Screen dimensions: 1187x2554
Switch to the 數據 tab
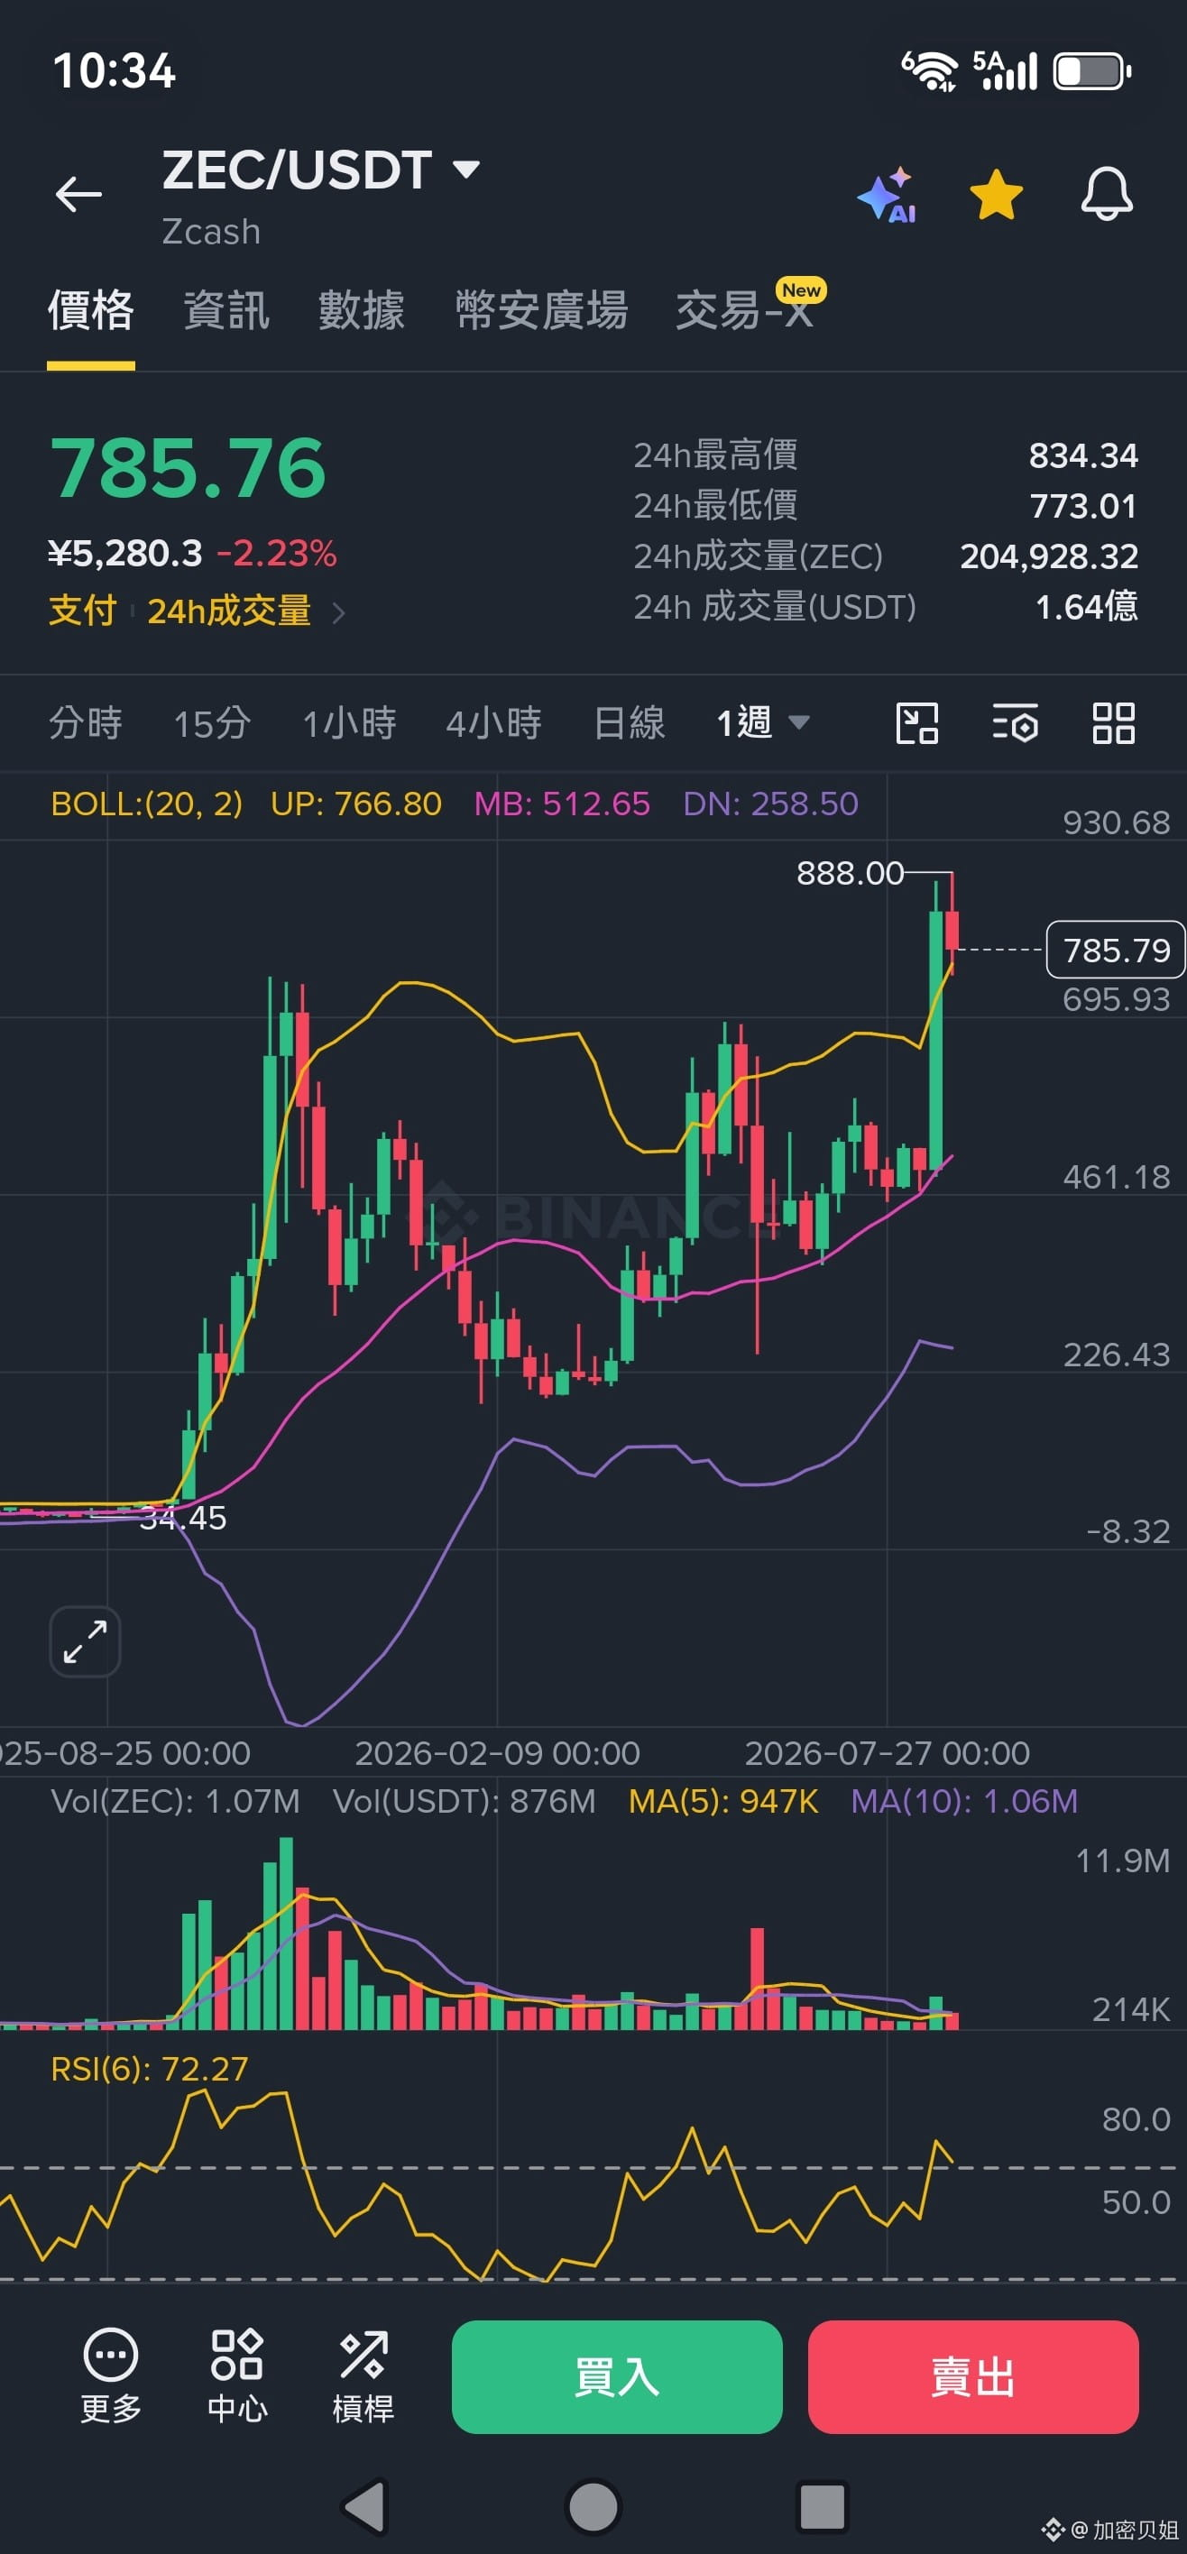click(x=361, y=310)
